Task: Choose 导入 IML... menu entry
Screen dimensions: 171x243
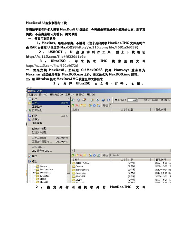Action: pos(49,147)
